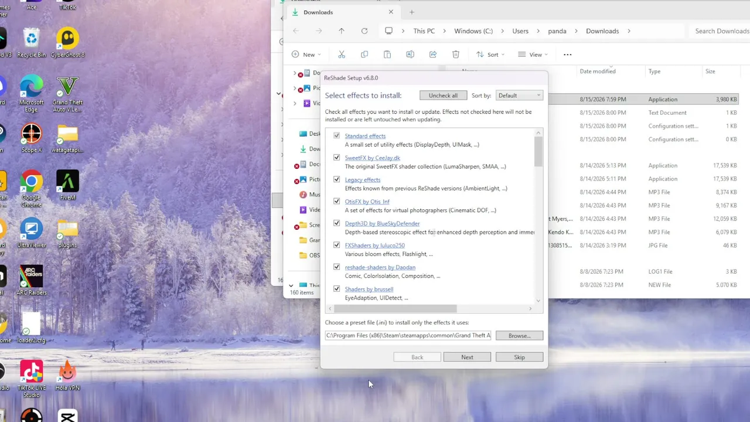
Task: Click the Copy icon in Explorer toolbar
Action: coord(364,55)
